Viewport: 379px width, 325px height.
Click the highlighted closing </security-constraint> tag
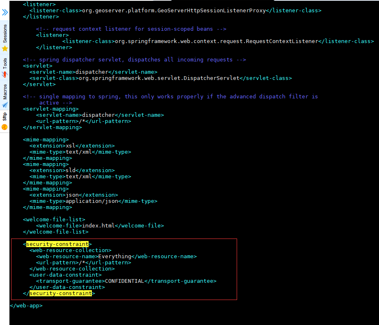coord(59,293)
